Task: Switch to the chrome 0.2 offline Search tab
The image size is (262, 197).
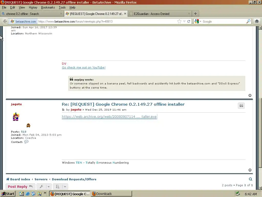Action: click(x=32, y=14)
